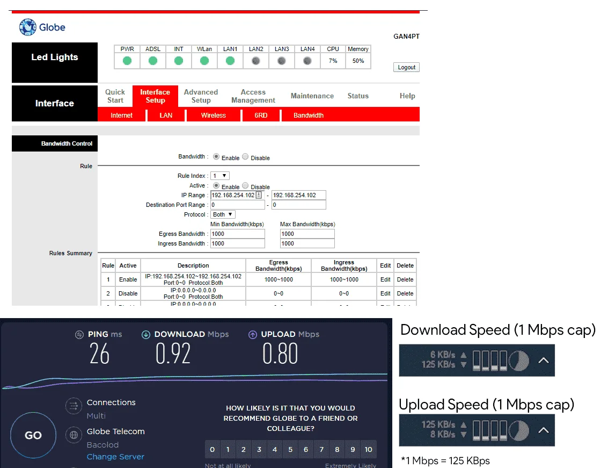Select Bandwidth Disable radio button
Image resolution: width=608 pixels, height=468 pixels.
click(245, 156)
